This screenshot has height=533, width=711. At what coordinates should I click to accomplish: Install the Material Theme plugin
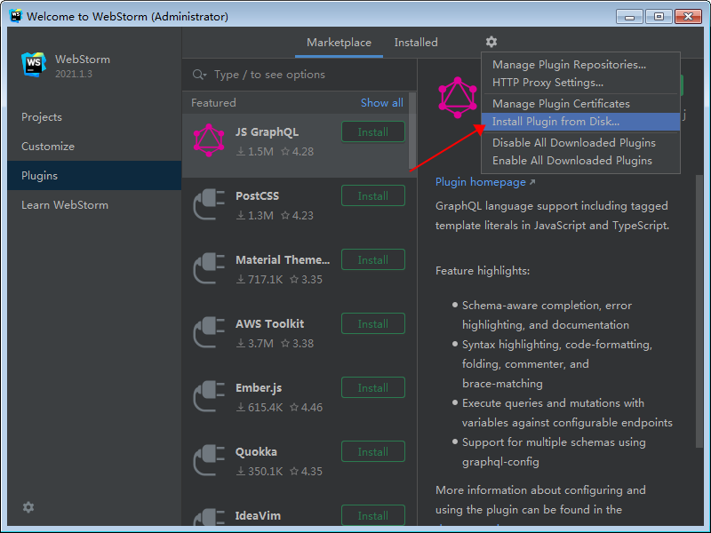click(x=372, y=259)
